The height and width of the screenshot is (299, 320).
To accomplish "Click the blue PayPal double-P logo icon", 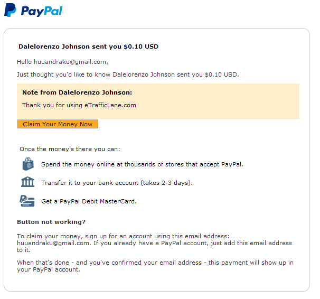I will click(x=10, y=10).
